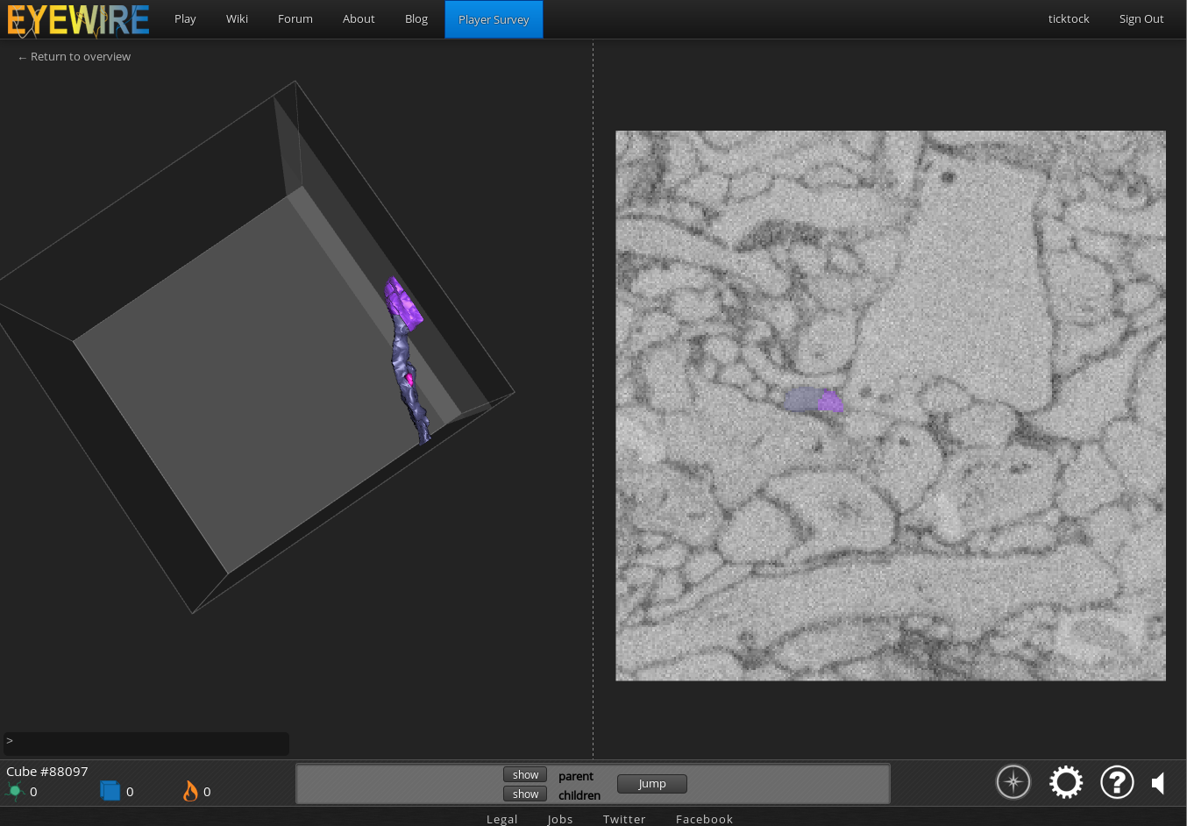Open the Play menu item
Screen dimensions: 1187x826
coord(185,19)
